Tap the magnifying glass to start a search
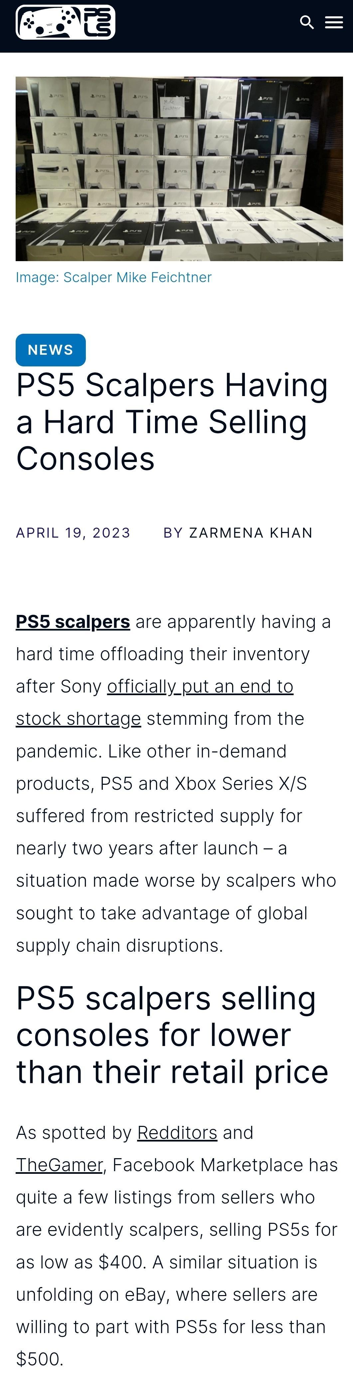 coord(307,22)
